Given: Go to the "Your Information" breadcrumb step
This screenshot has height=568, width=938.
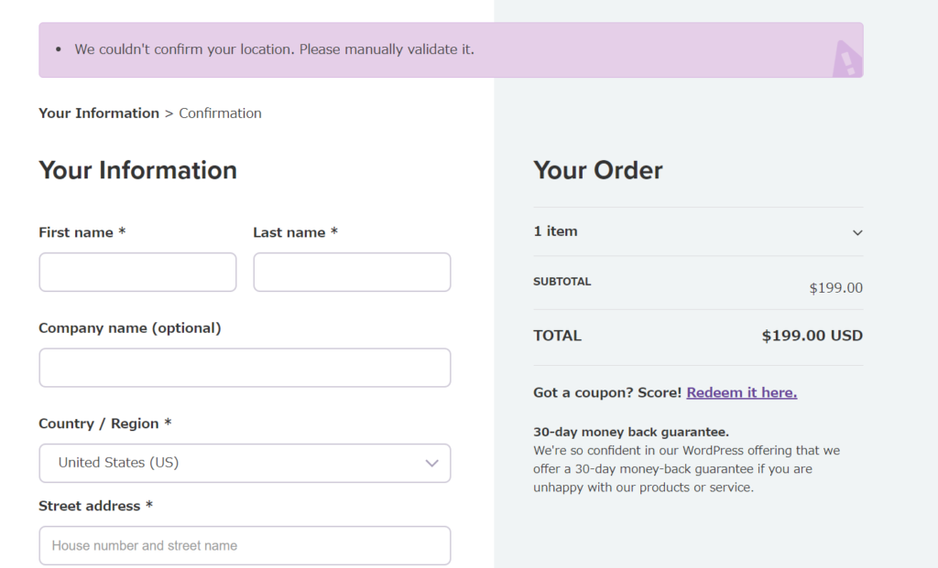Looking at the screenshot, I should [99, 113].
